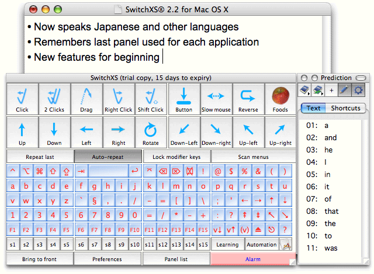Toggle the Control modifier key
The image size is (374, 274).
13,171
